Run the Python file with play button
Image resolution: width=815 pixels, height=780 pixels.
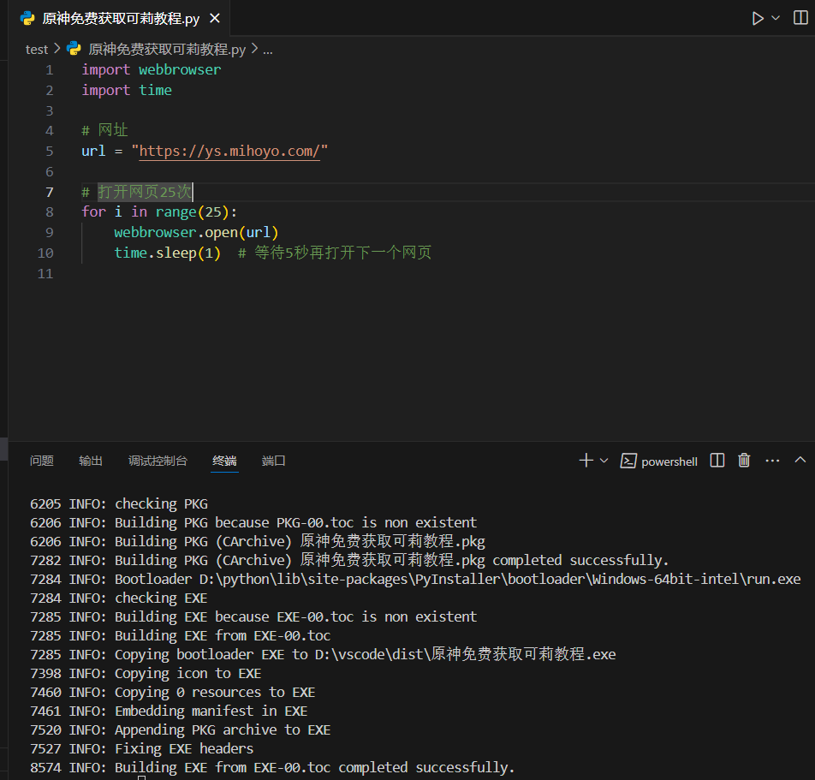coord(758,19)
